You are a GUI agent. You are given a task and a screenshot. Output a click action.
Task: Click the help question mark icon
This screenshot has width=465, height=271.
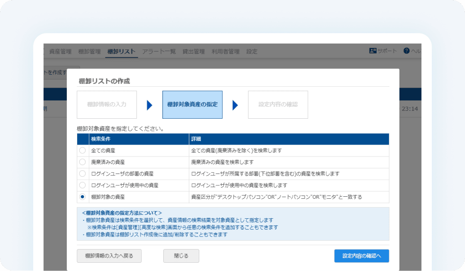[x=406, y=51]
